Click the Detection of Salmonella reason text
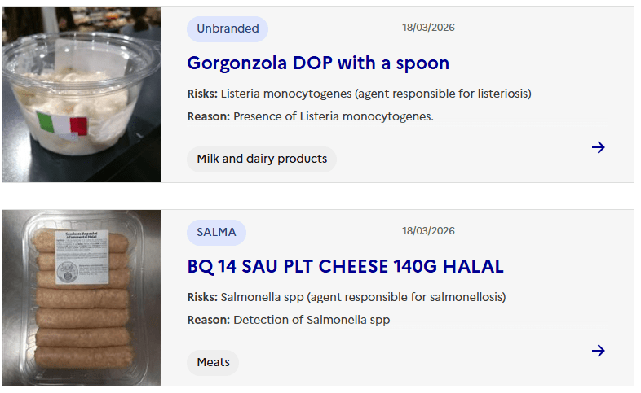 312,320
